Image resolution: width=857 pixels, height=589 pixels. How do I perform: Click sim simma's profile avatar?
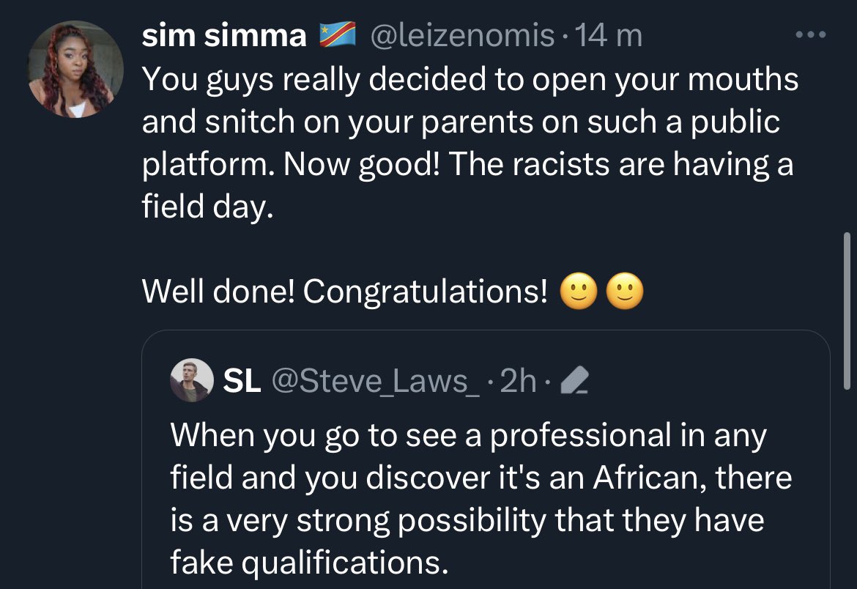(x=70, y=70)
